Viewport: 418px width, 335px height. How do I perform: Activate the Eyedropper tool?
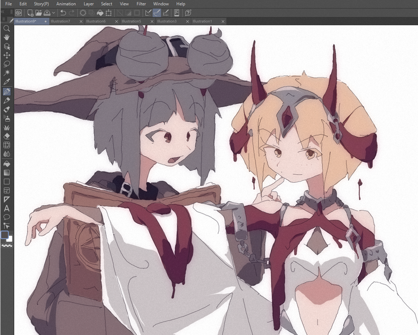click(7, 82)
